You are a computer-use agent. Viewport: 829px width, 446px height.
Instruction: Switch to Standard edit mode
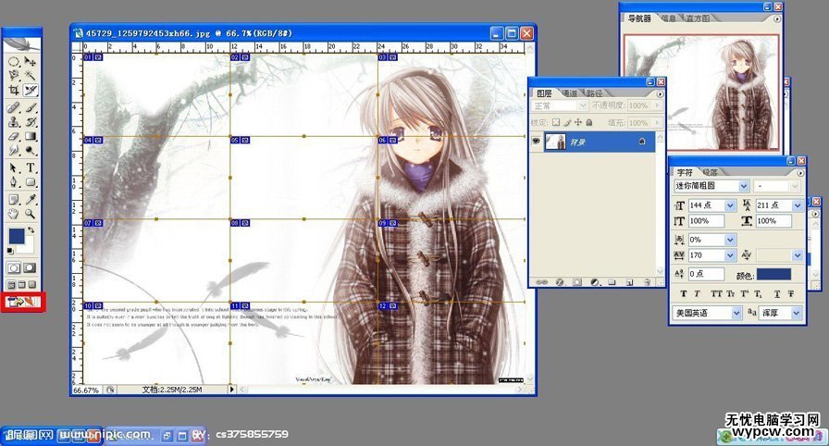pyautogui.click(x=14, y=268)
